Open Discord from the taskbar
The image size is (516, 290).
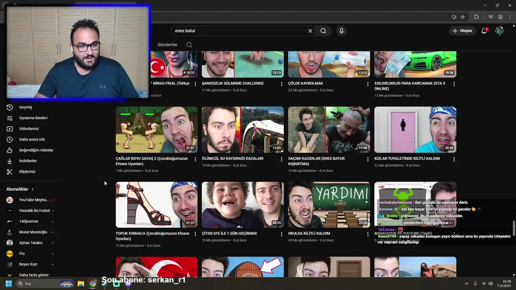128,284
